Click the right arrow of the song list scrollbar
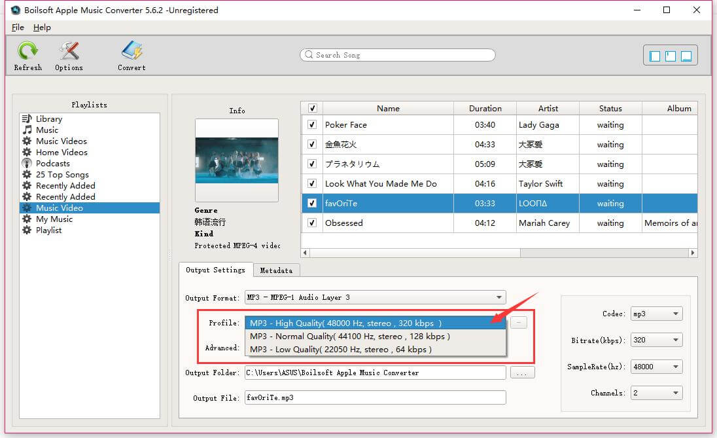Screen dimensions: 717x438 pyautogui.click(x=693, y=253)
